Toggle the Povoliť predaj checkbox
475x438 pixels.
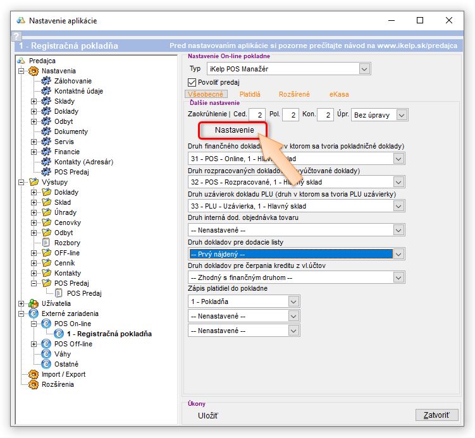coord(193,82)
